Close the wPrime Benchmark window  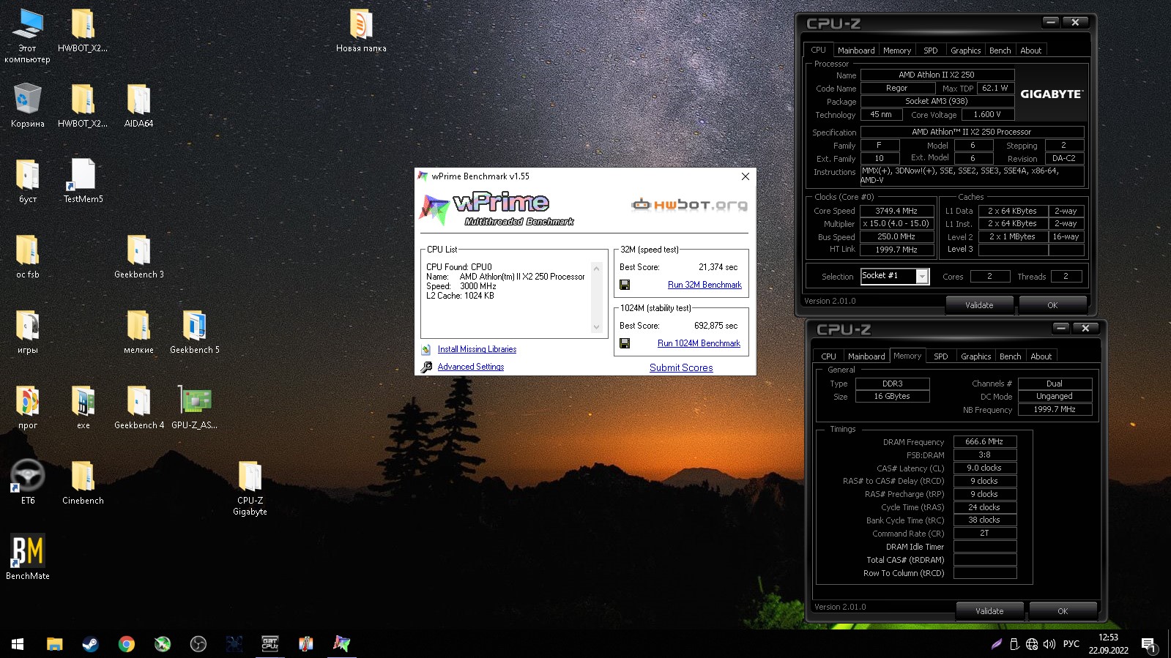[745, 176]
